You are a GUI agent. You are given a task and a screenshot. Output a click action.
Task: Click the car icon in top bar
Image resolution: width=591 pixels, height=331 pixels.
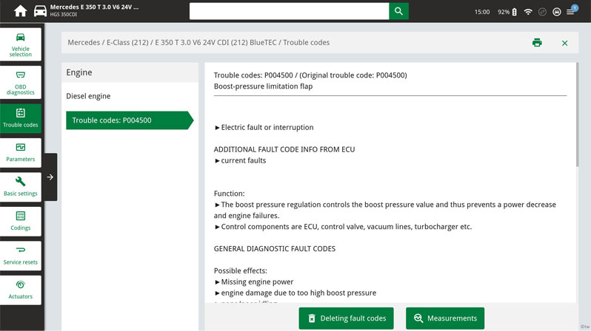coord(40,11)
